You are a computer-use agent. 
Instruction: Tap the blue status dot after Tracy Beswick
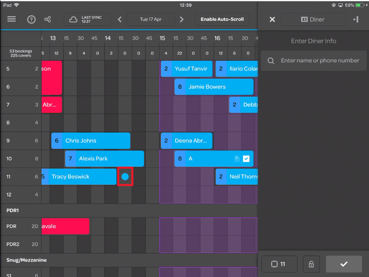(125, 177)
